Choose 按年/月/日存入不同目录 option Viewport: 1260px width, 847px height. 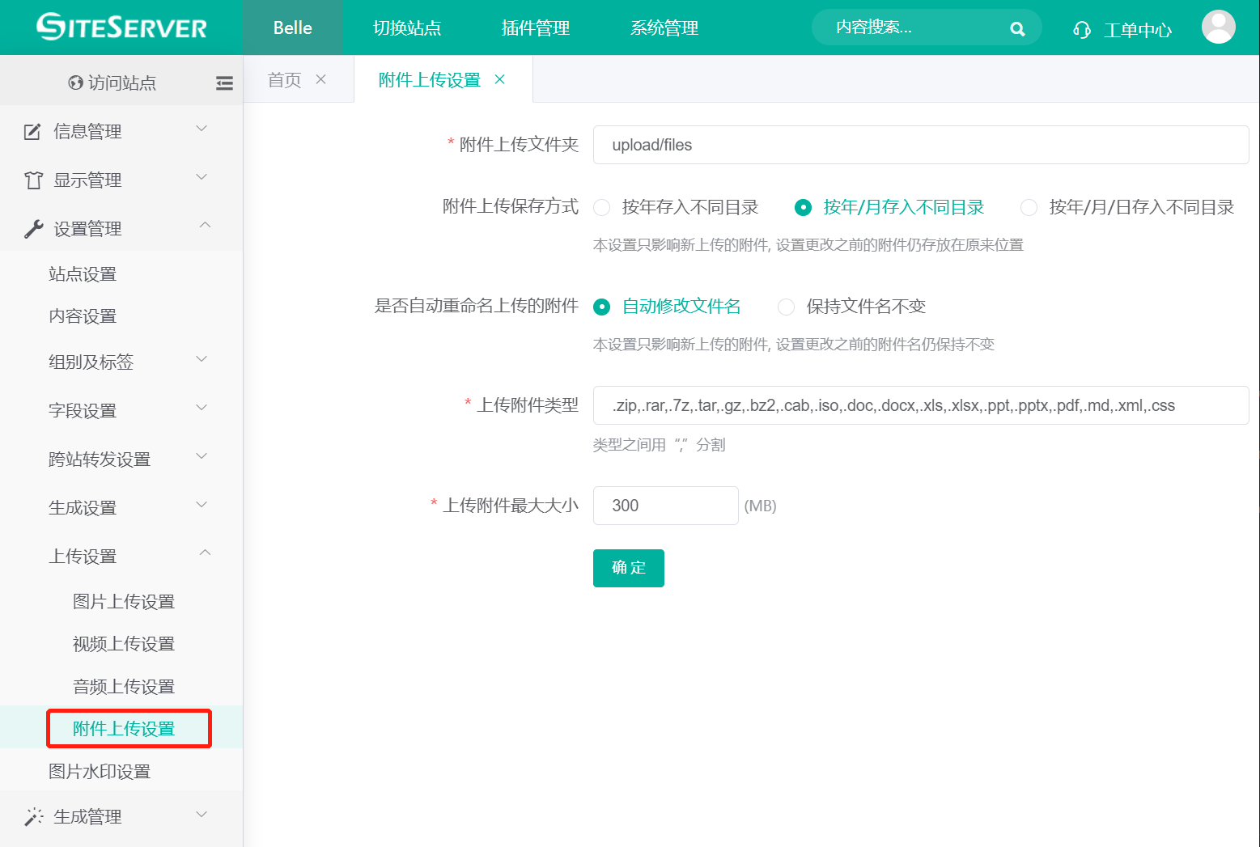click(x=1029, y=207)
